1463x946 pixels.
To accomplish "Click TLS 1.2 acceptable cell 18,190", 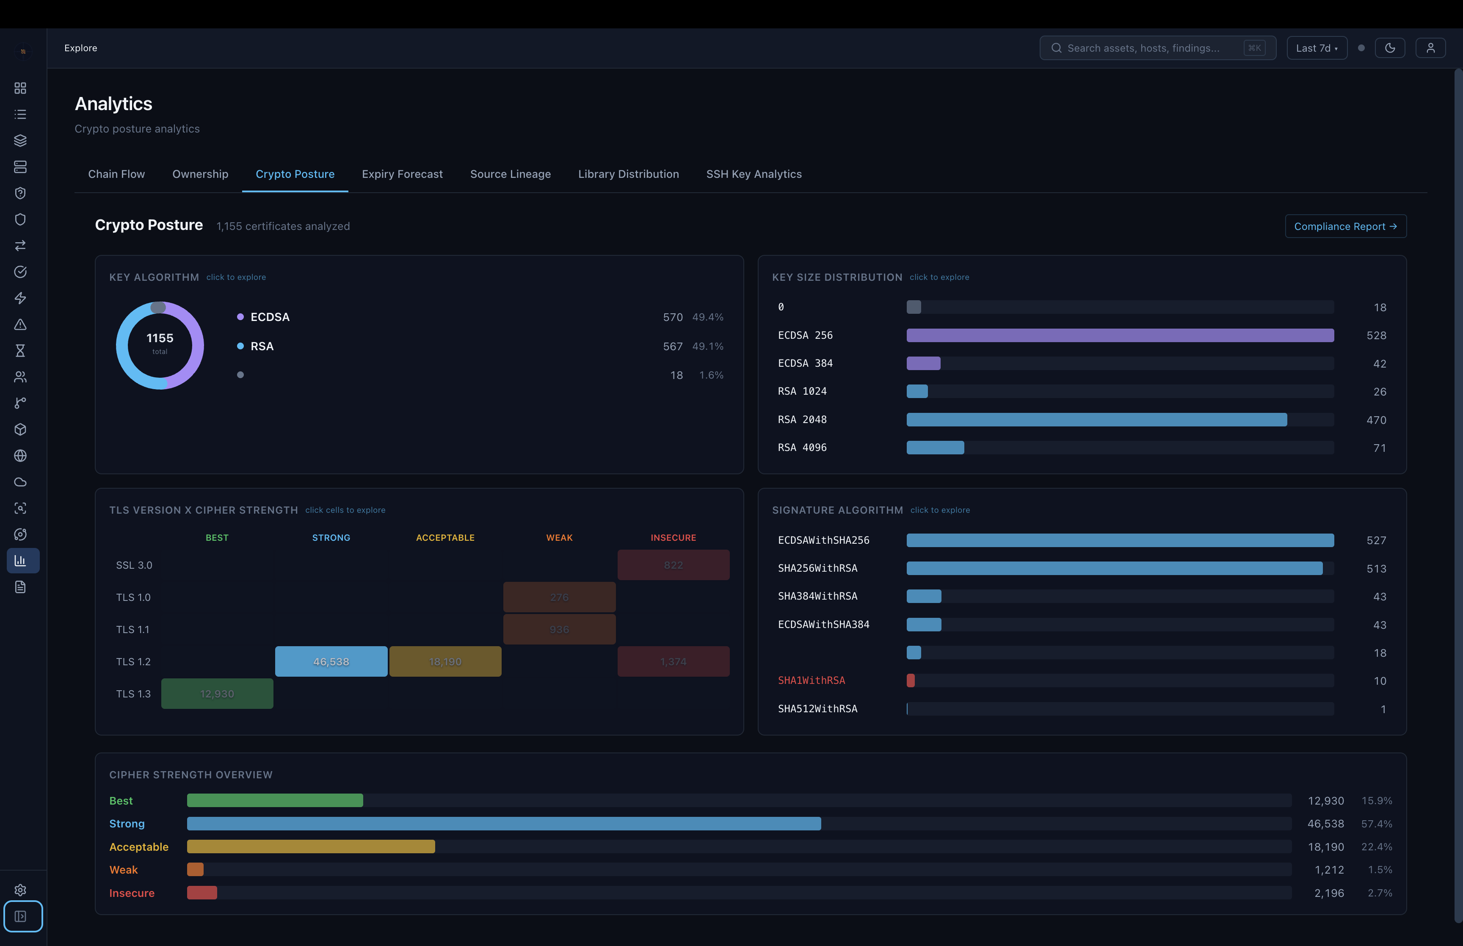I will [445, 661].
